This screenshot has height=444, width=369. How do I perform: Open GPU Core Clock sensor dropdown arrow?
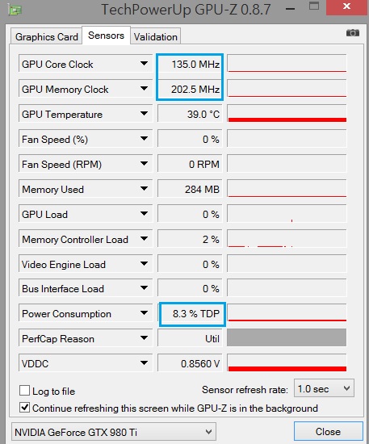tap(145, 64)
